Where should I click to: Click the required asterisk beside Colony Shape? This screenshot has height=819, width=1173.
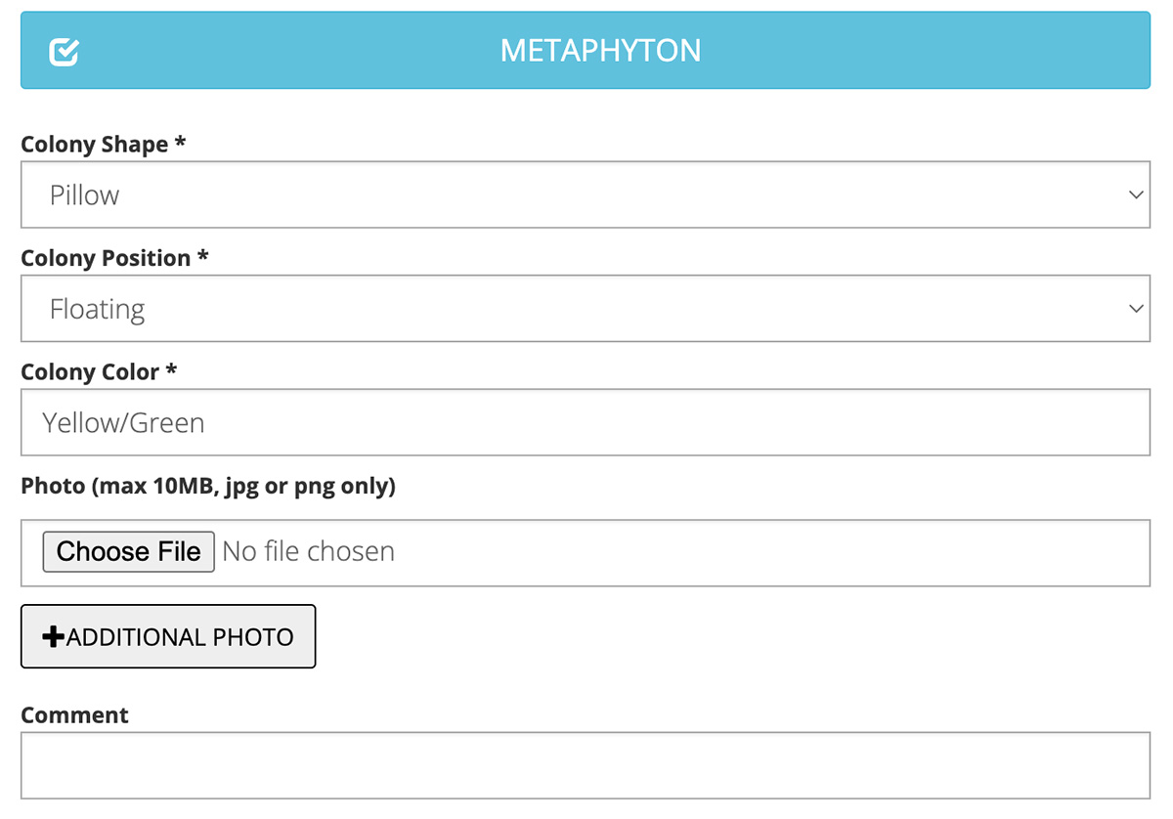point(180,143)
